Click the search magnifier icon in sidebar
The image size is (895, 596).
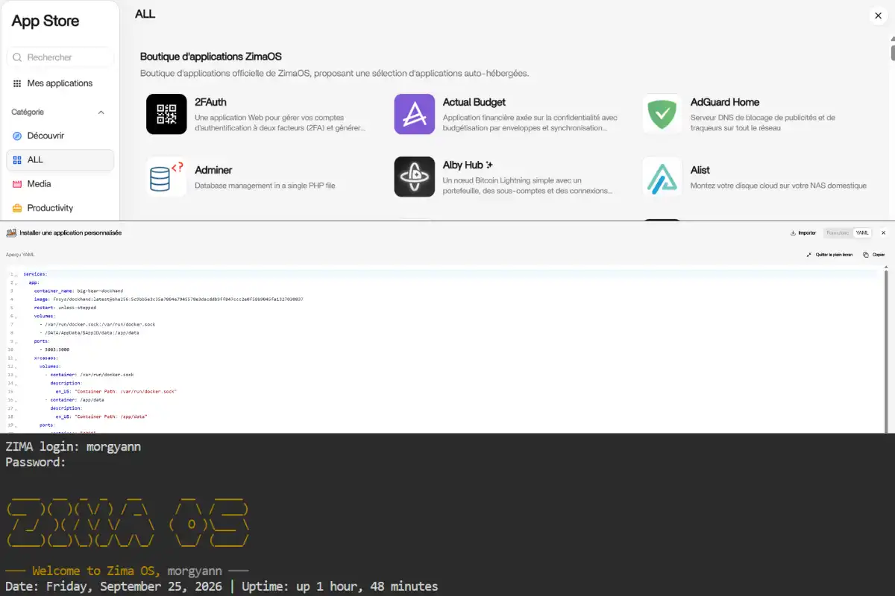point(17,57)
